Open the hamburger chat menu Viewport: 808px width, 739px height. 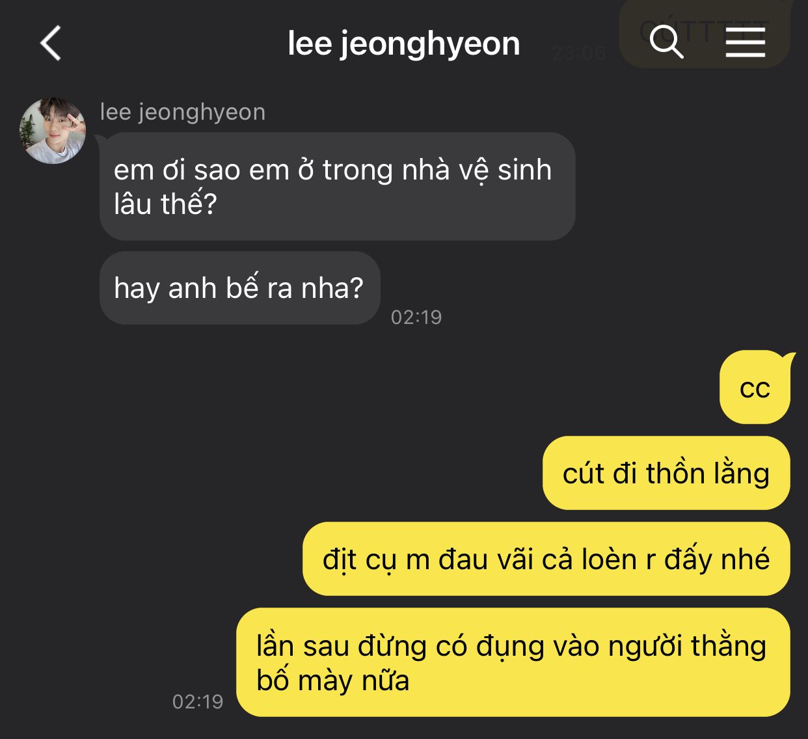point(746,42)
